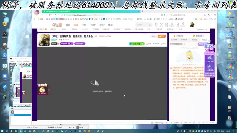237x133 pixels.
Task: Reload the Douyu page with the refresh icon
Action: [x=50, y=15]
